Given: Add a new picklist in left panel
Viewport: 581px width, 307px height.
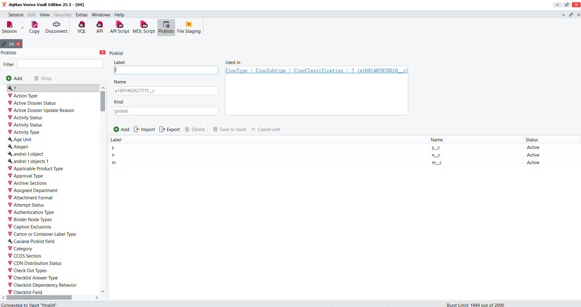Looking at the screenshot, I should click(x=14, y=79).
